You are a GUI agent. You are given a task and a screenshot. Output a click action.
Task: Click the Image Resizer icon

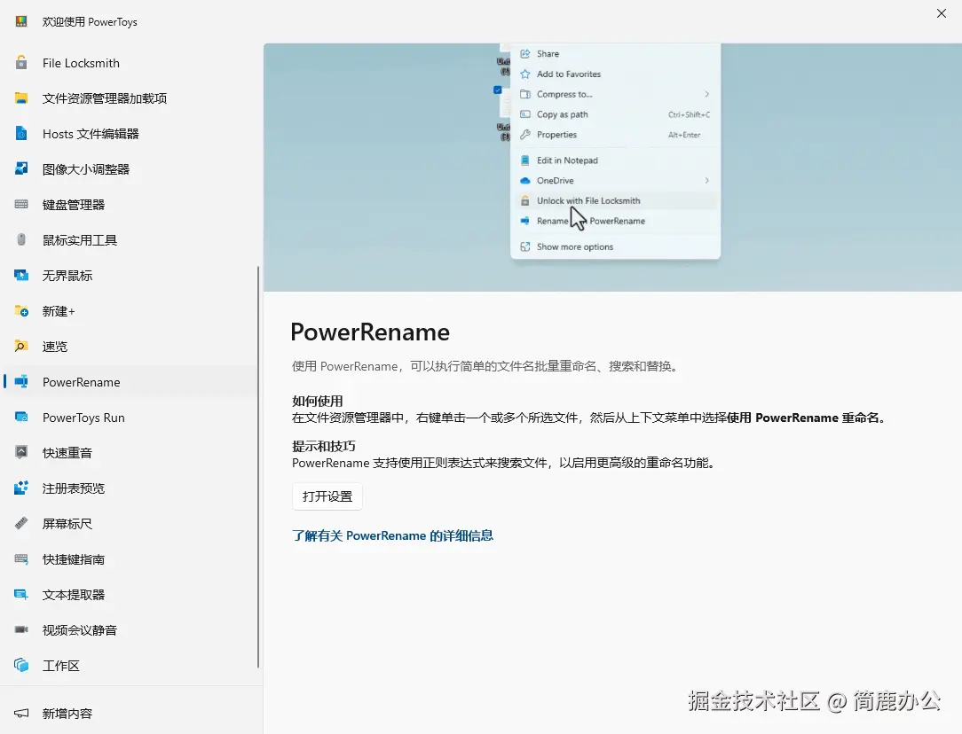point(21,168)
